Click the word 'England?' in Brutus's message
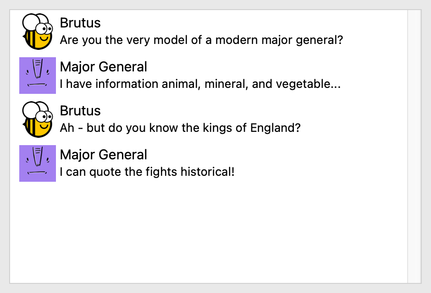This screenshot has width=431, height=293. [x=276, y=128]
